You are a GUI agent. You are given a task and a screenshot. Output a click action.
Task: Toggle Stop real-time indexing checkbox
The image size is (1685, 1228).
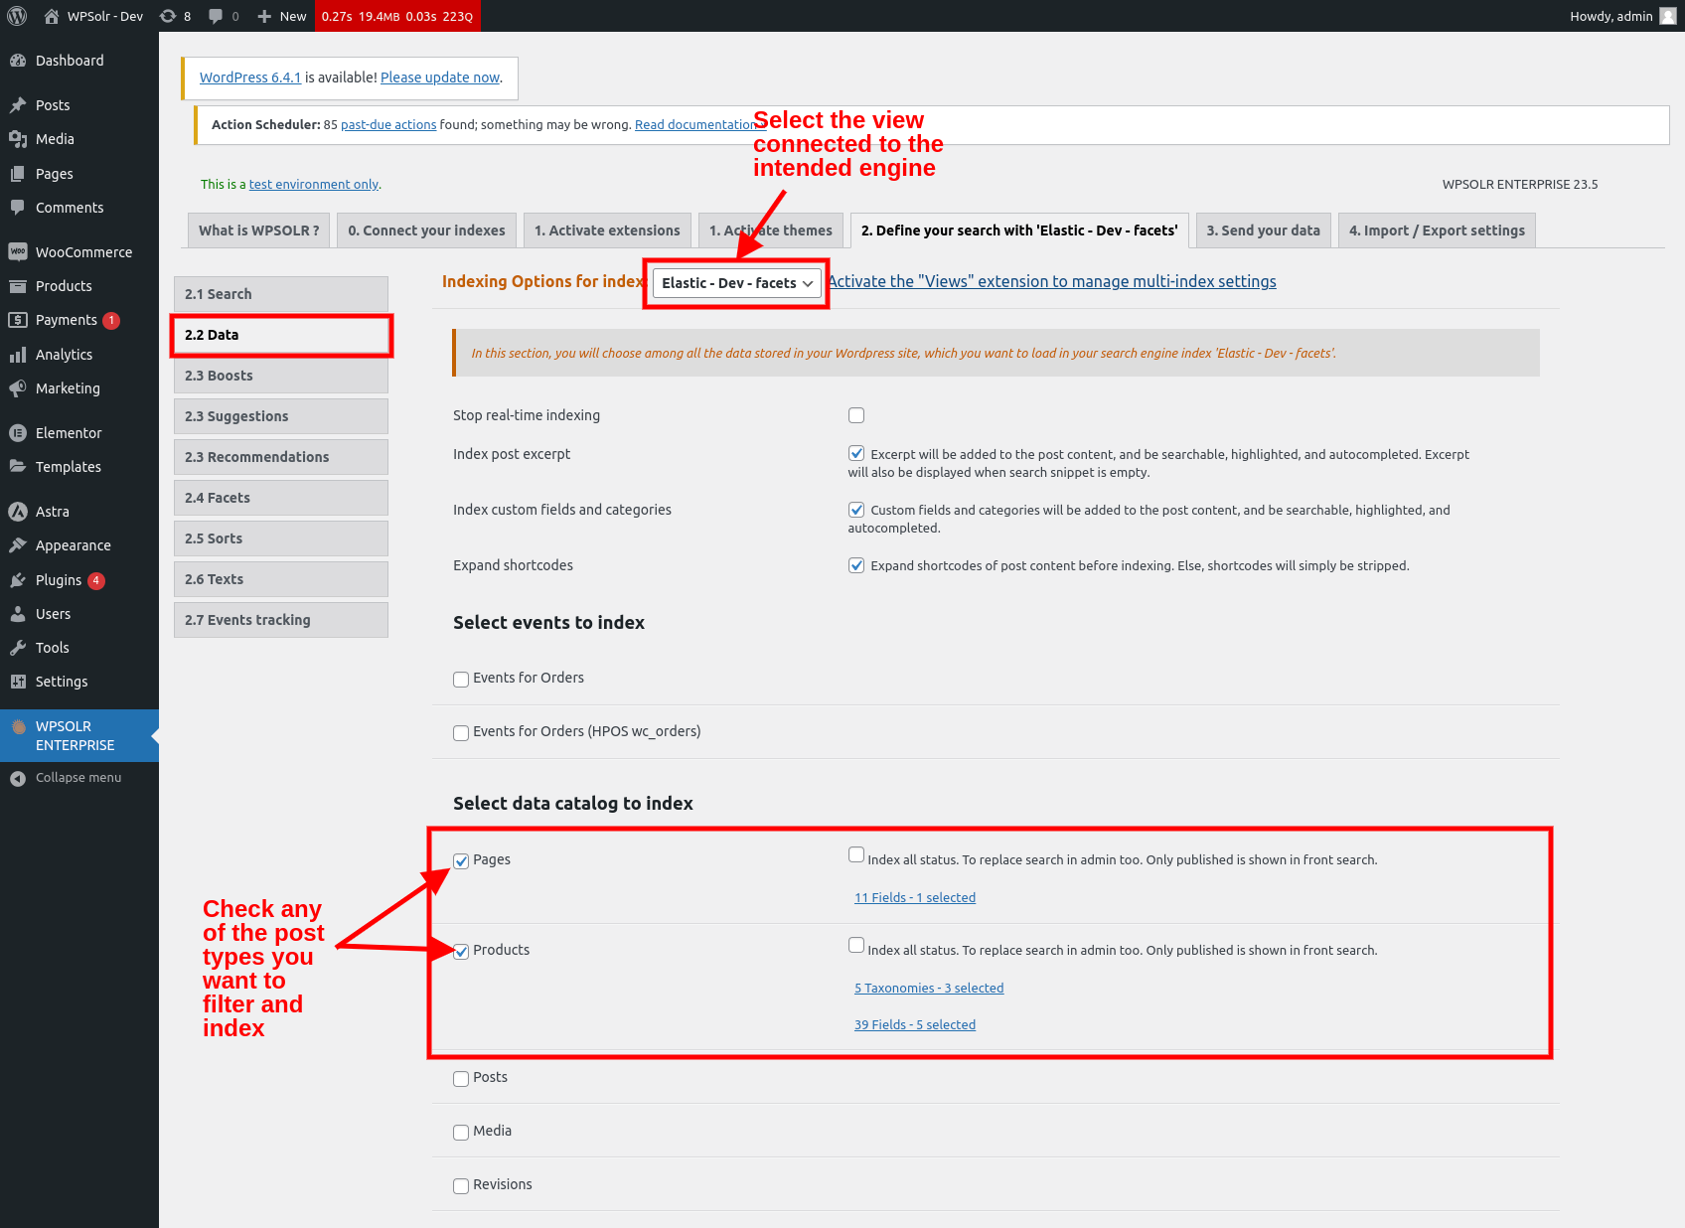[x=856, y=415]
